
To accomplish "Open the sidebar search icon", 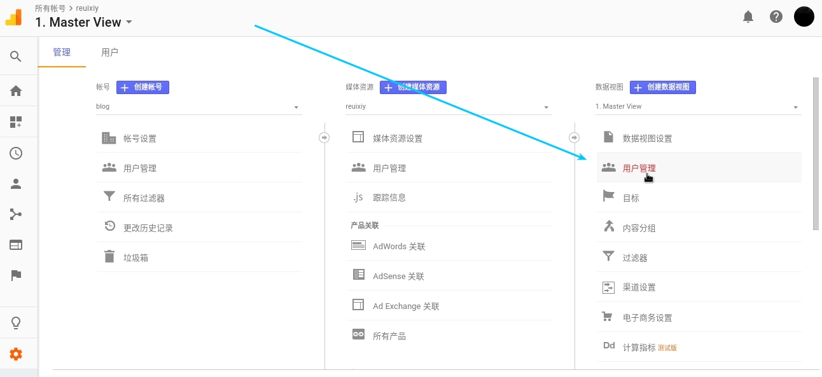I will point(16,57).
